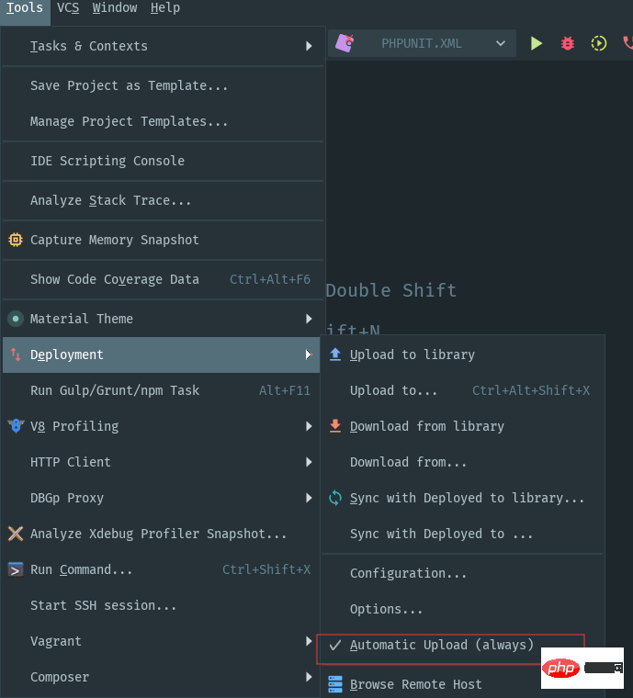Click Ctrl+Alt+F6 shortcut text
Viewport: 633px width, 698px height.
point(270,279)
